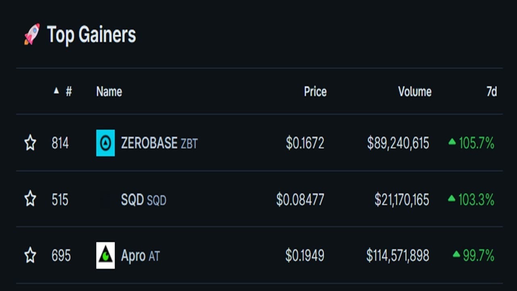Sort by the Name column header

pyautogui.click(x=109, y=92)
